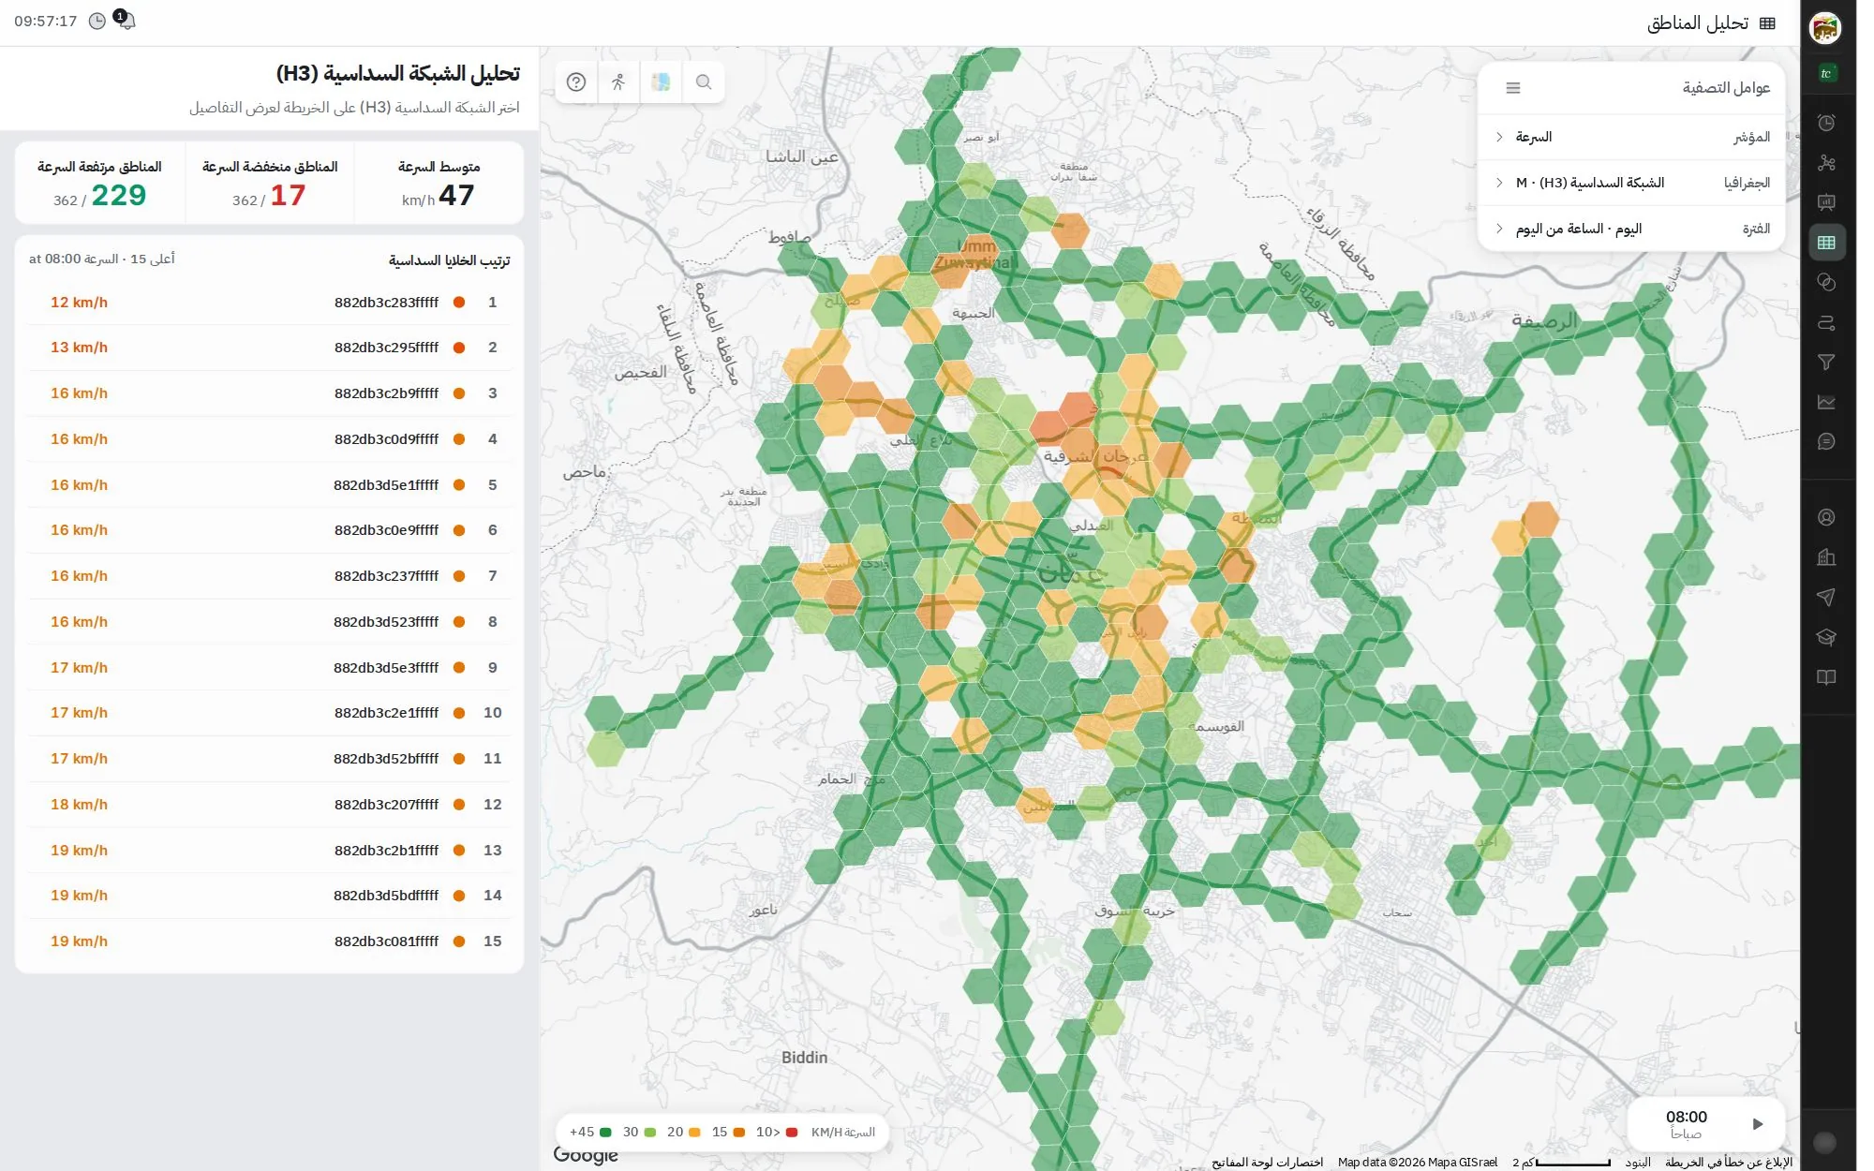Select the ranked cell 882db3d5e1fffff
Screen dimensions: 1874x1171
click(270, 485)
